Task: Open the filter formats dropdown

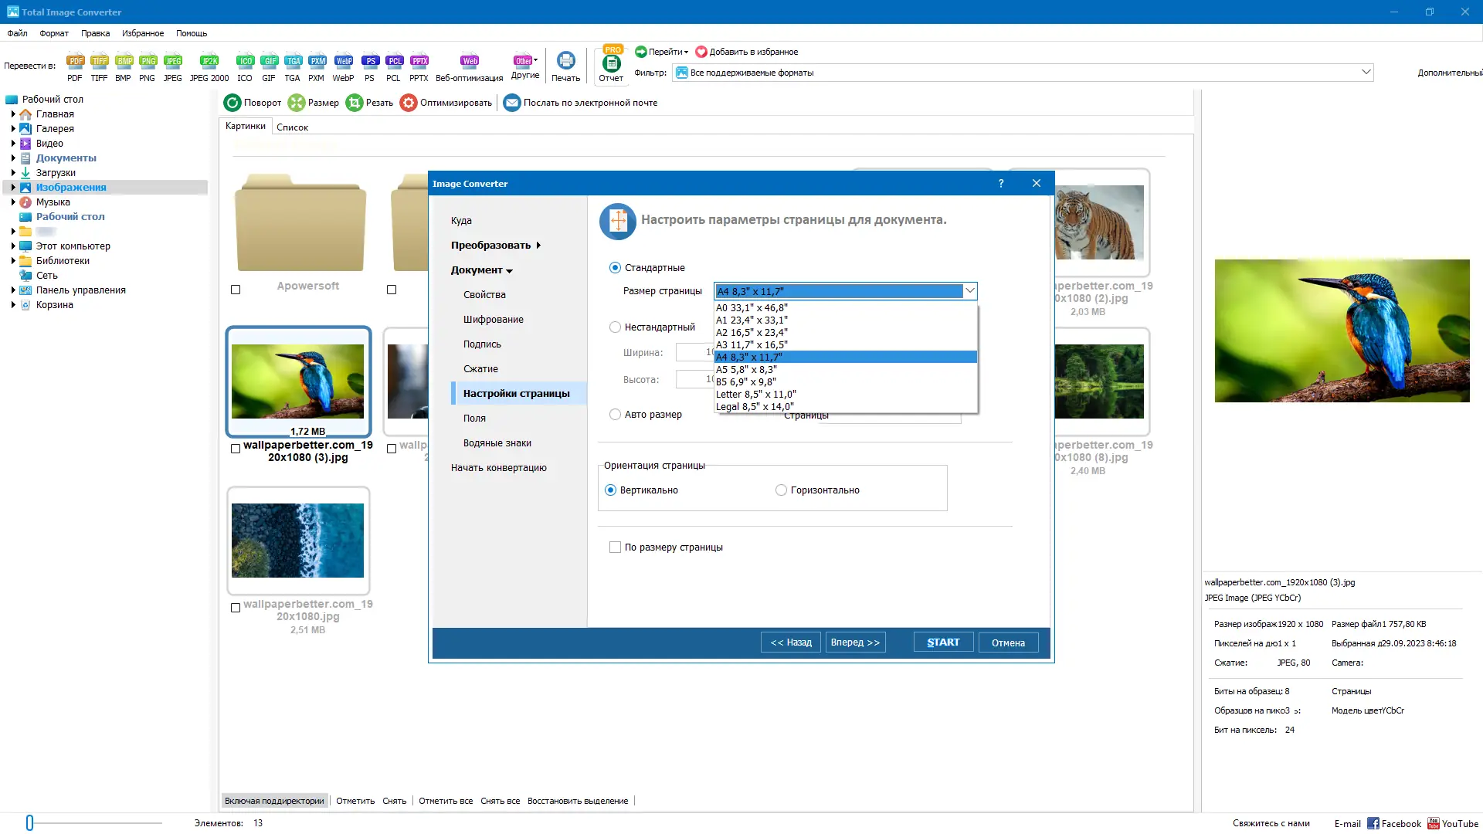Action: [1366, 73]
